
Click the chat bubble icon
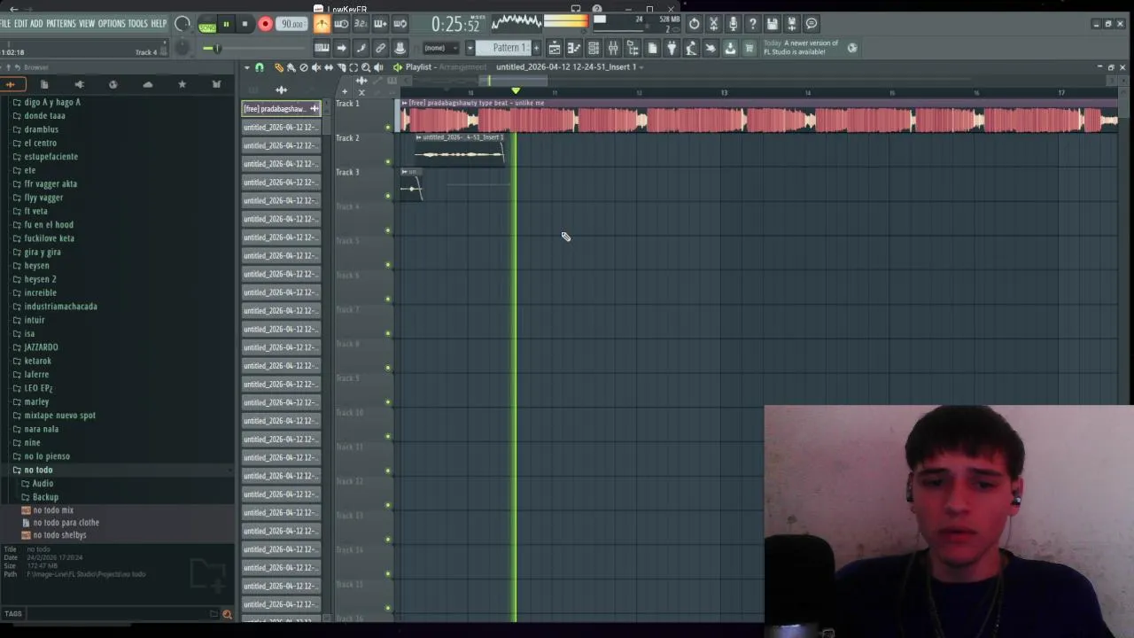(811, 24)
